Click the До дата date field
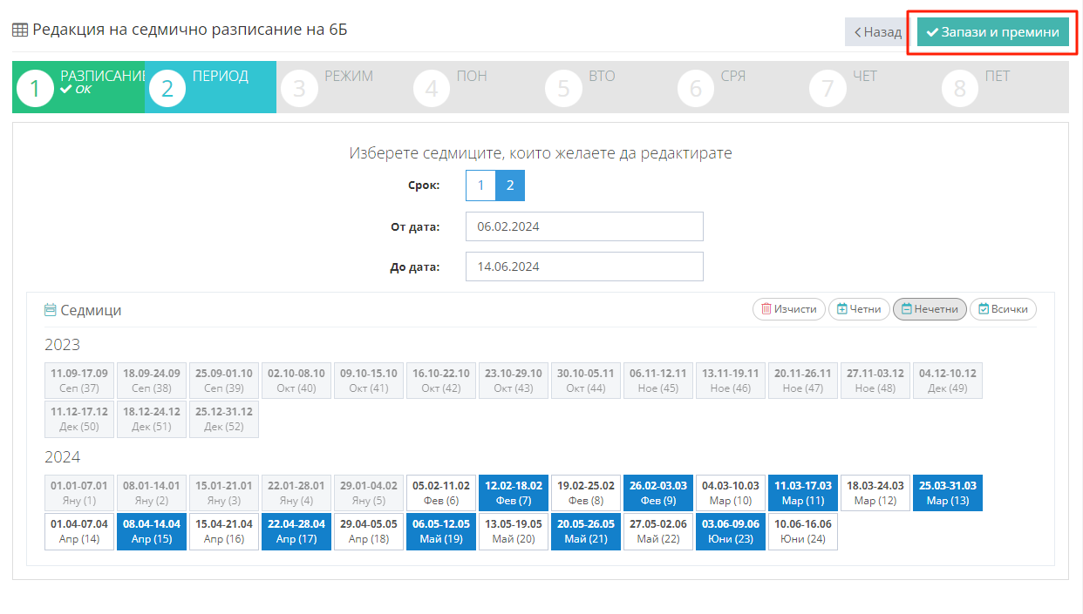Viewport: 1083px width, 614px height. pyautogui.click(x=584, y=267)
